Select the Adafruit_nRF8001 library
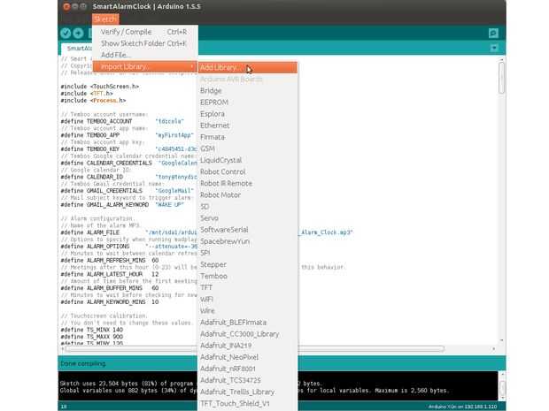Viewport: 549px width, 411px height. click(x=248, y=369)
